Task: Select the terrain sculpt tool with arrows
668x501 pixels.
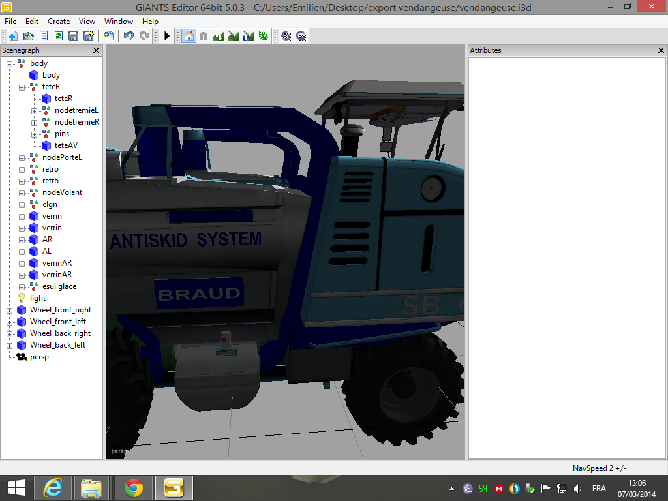Action: point(219,37)
